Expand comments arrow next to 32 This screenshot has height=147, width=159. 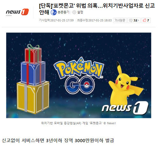tap(138, 20)
